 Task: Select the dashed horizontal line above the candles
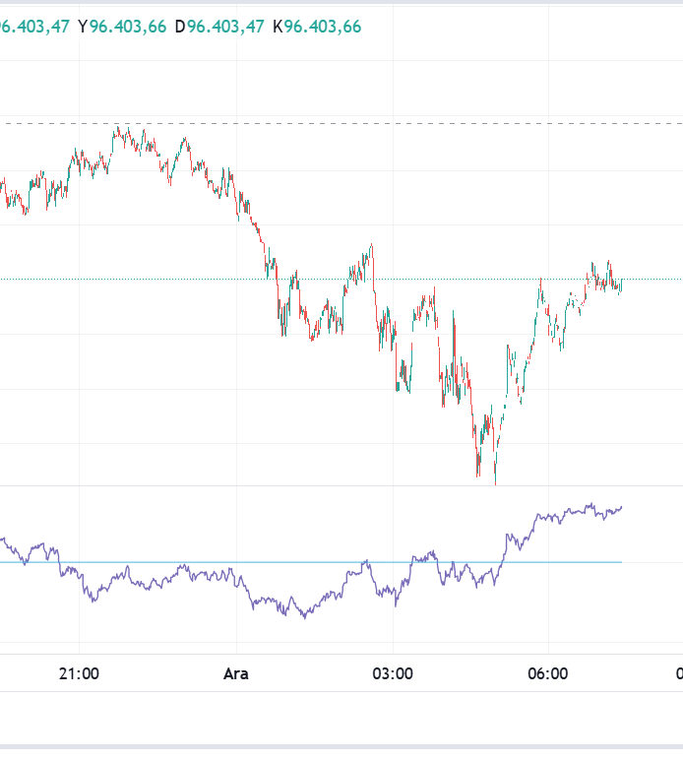pyautogui.click(x=394, y=124)
